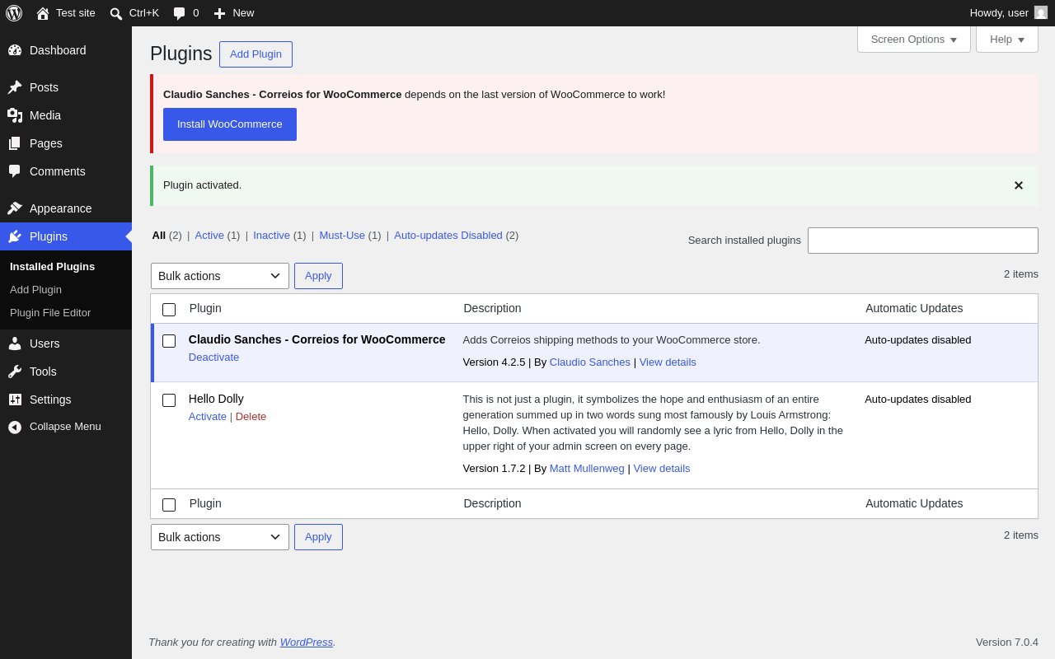Click the Pages icon in sidebar
Image resolution: width=1055 pixels, height=659 pixels.
15,143
